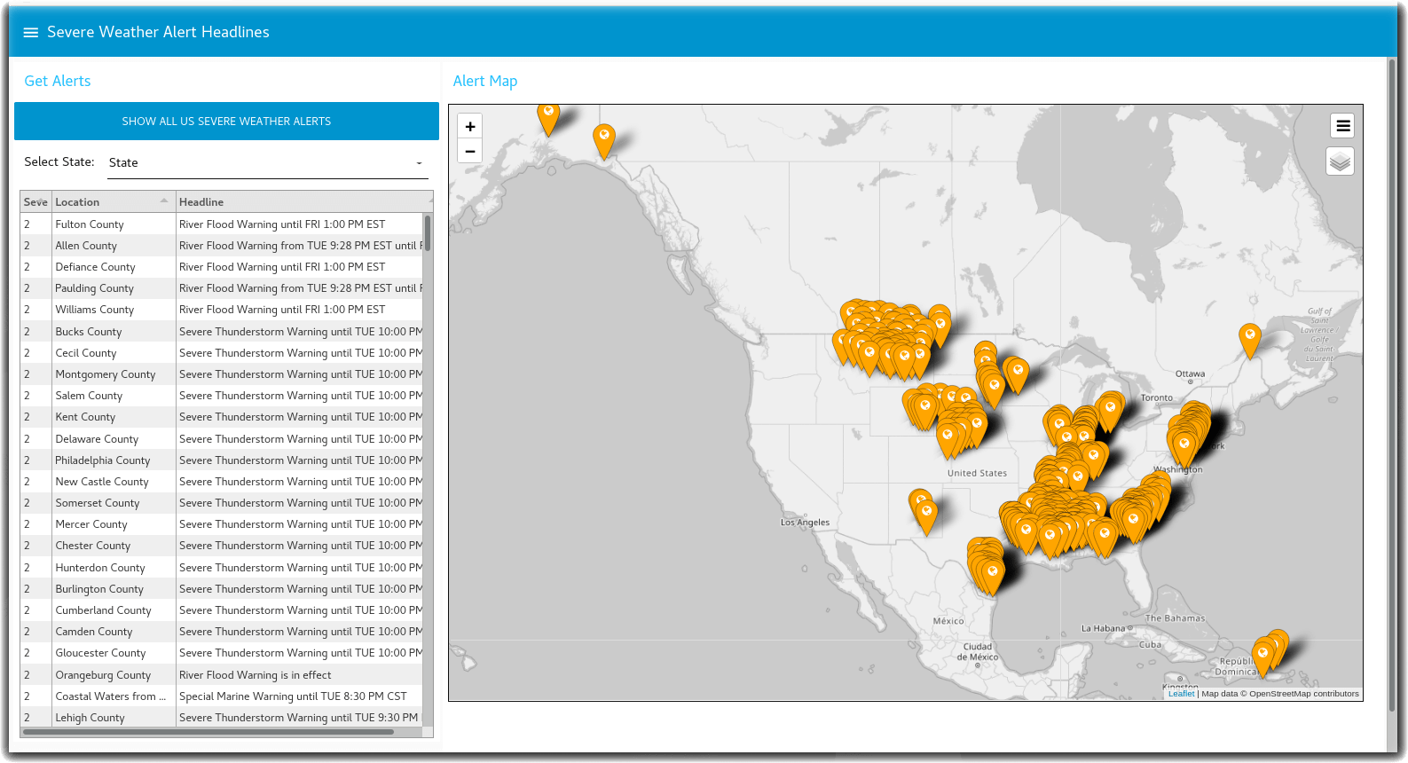Select the Cumberland County row

click(x=222, y=610)
